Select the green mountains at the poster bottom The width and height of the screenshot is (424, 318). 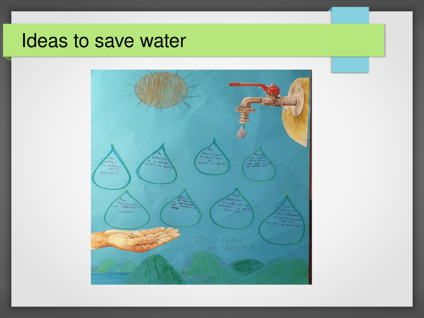click(x=201, y=268)
